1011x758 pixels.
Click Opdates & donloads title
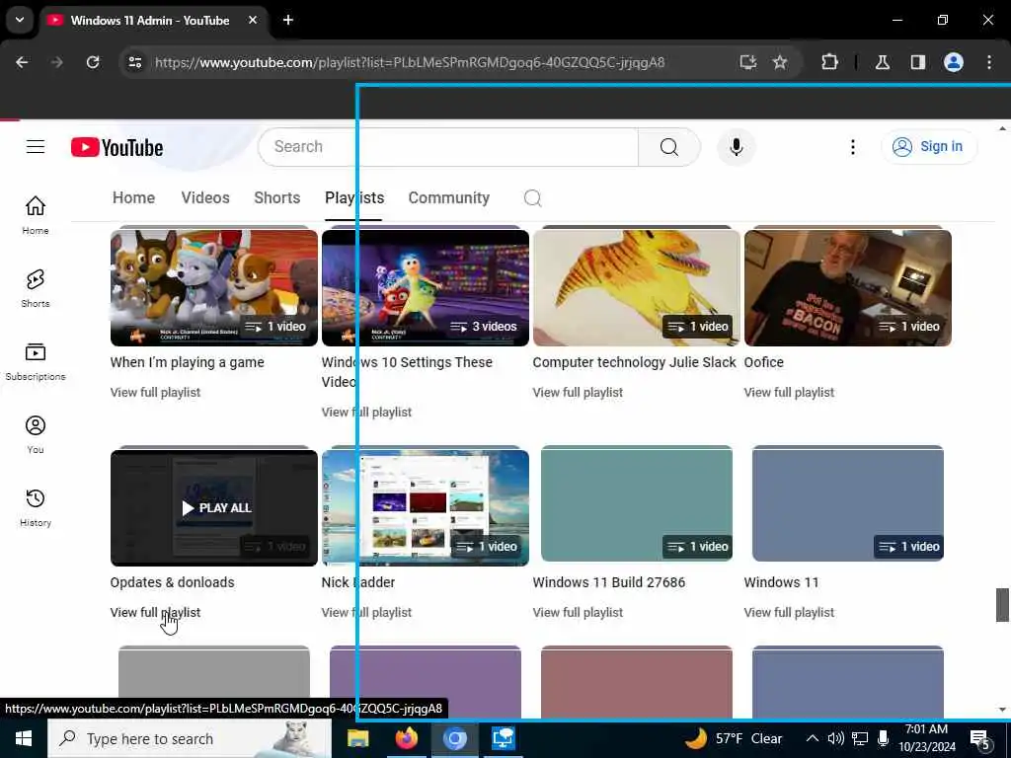coord(172,582)
